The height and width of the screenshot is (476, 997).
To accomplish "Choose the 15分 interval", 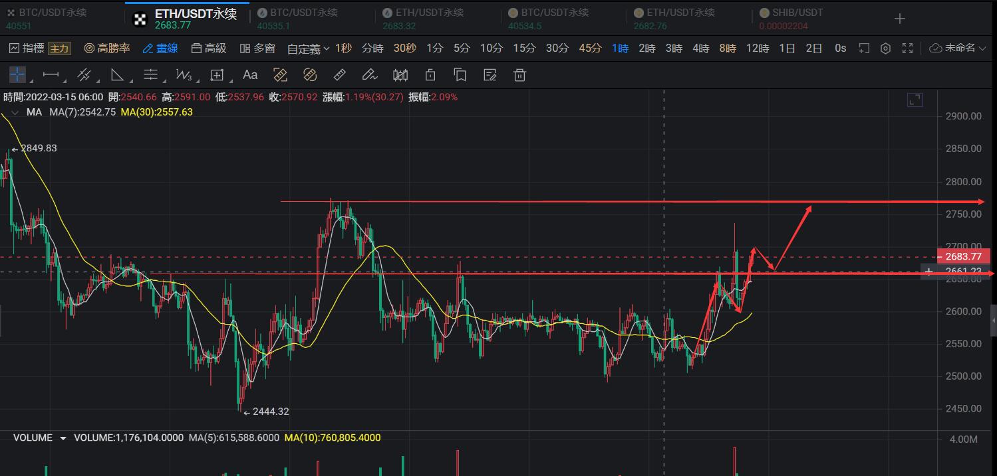I will (x=524, y=48).
